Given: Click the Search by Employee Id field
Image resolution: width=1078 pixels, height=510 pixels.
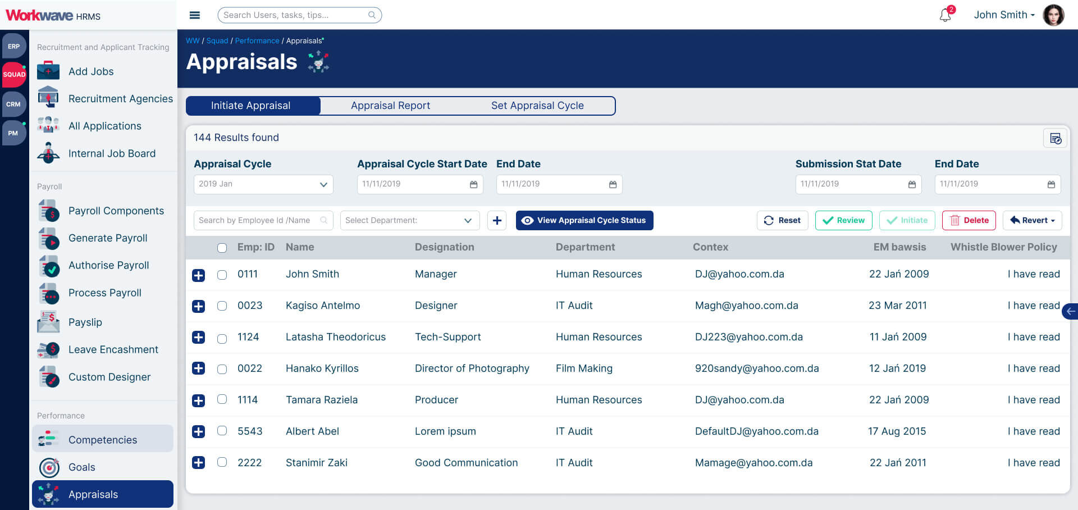Looking at the screenshot, I should (x=258, y=221).
